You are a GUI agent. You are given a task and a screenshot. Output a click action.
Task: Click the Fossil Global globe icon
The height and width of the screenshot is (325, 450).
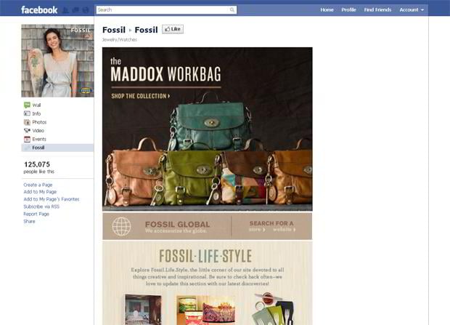pos(121,226)
